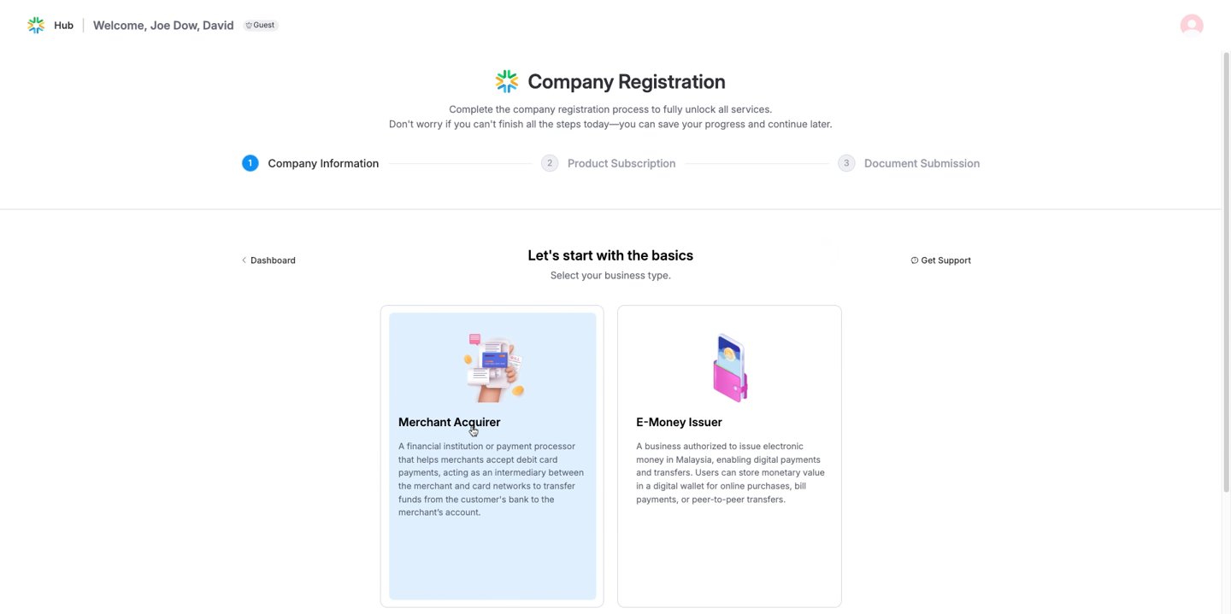Click the Hub starburst logo icon
The image size is (1231, 614).
(36, 26)
